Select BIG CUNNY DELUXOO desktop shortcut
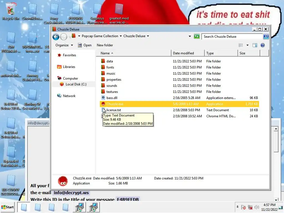This screenshot has height=213, width=284. pos(11,185)
